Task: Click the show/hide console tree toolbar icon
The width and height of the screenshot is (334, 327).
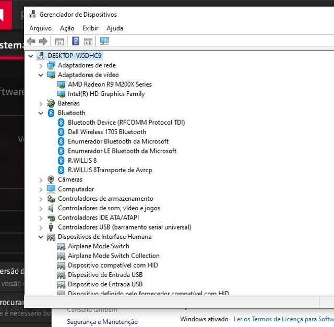Action: (x=59, y=41)
